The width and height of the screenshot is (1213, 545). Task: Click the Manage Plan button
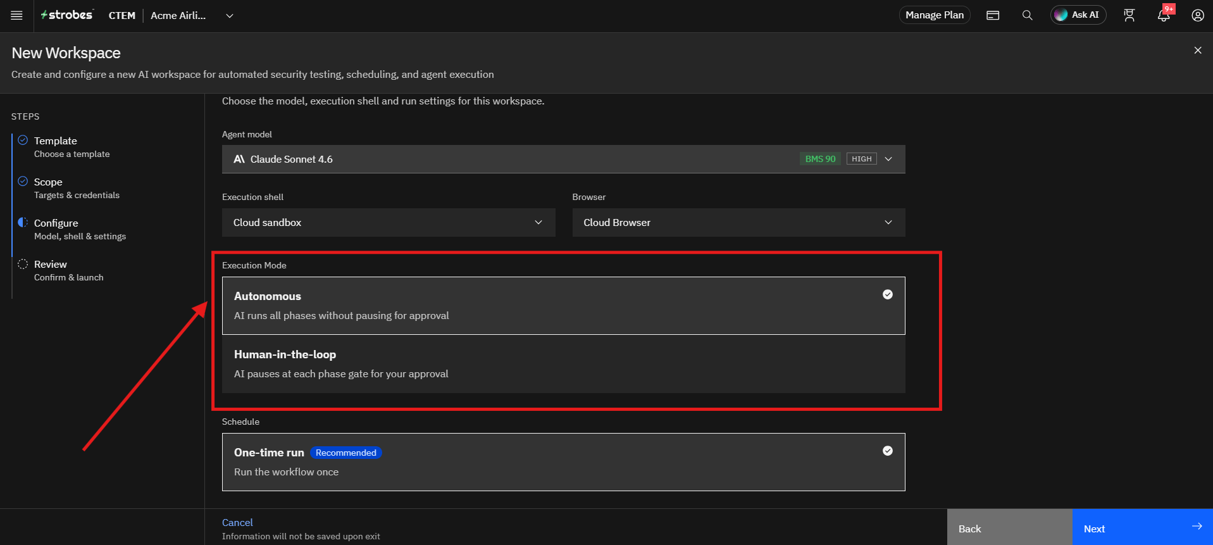coord(935,15)
